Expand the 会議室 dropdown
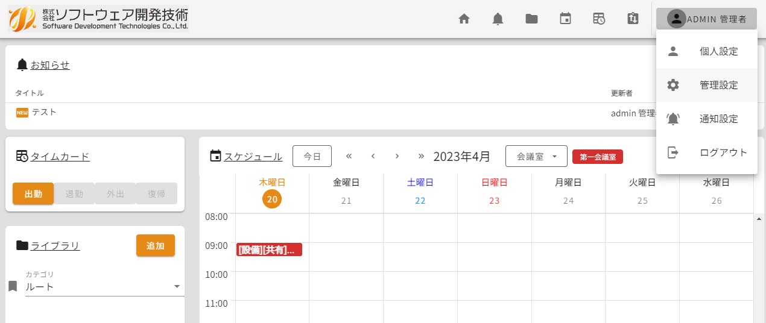 536,156
